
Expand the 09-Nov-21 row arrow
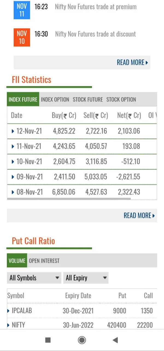[x=13, y=177]
